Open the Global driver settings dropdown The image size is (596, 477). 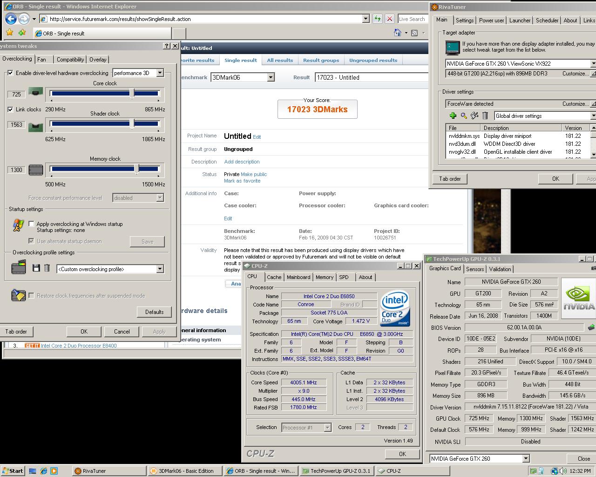click(x=593, y=116)
